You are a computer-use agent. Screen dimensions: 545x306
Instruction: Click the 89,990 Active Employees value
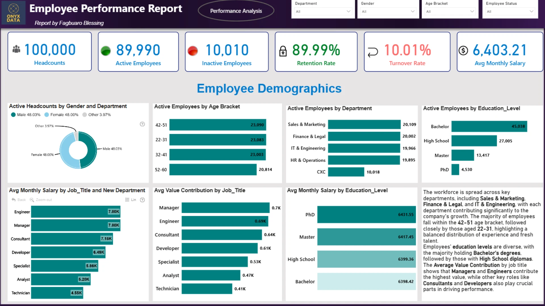click(x=138, y=50)
